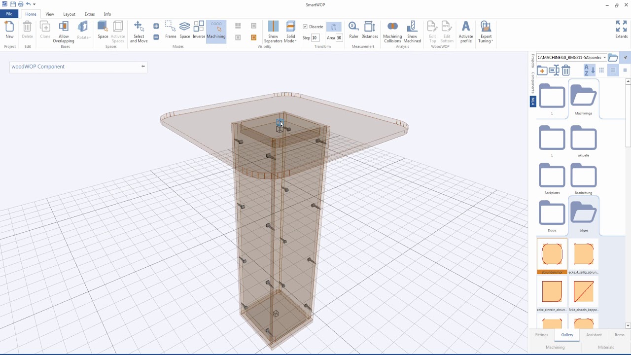Image resolution: width=631 pixels, height=355 pixels.
Task: Open the Export Tuning dropdown
Action: coord(486,32)
